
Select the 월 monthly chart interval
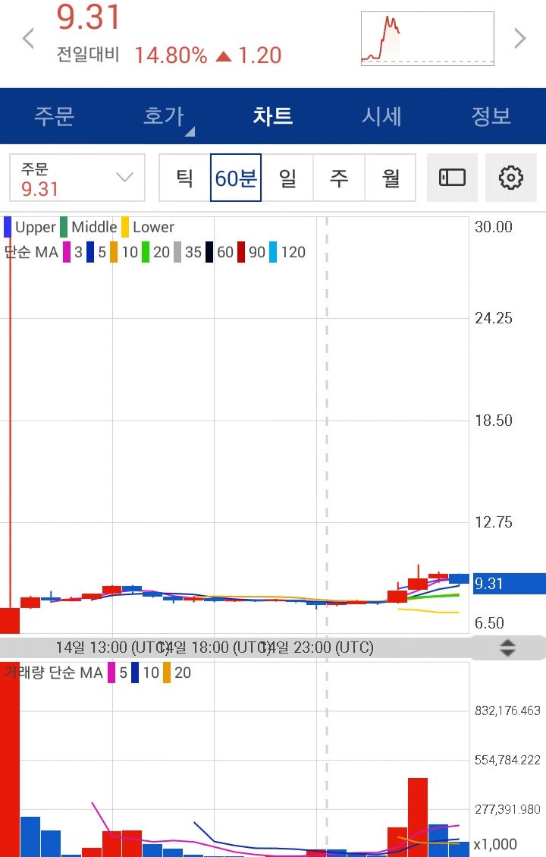(x=391, y=178)
